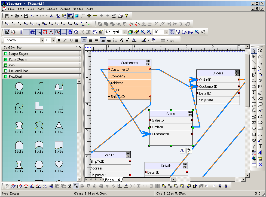266x197 pixels.
Task: Open the No Layer dropdown
Action: click(x=125, y=32)
